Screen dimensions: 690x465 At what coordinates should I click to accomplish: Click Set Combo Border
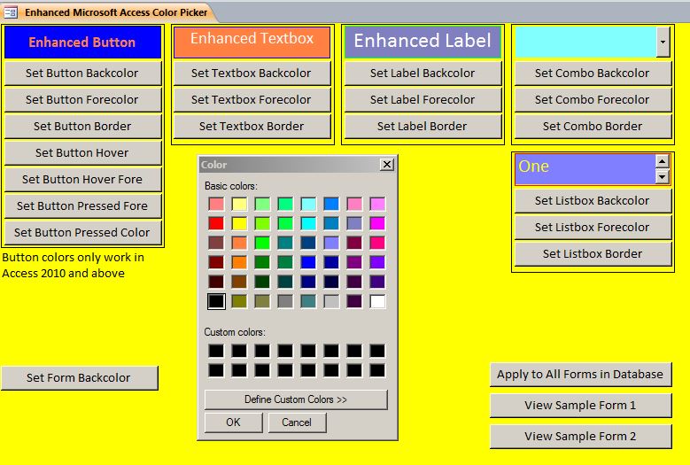(x=593, y=127)
